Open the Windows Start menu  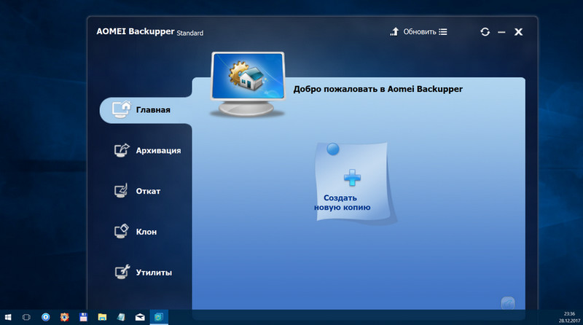click(8, 317)
